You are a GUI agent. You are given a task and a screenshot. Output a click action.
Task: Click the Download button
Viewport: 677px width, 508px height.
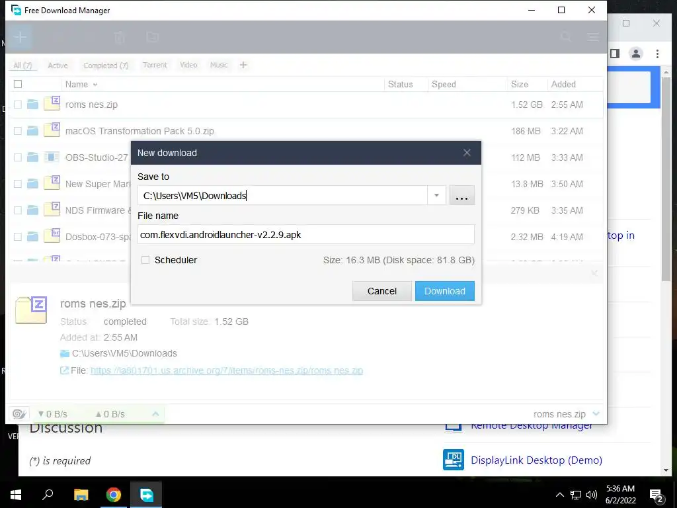click(445, 291)
